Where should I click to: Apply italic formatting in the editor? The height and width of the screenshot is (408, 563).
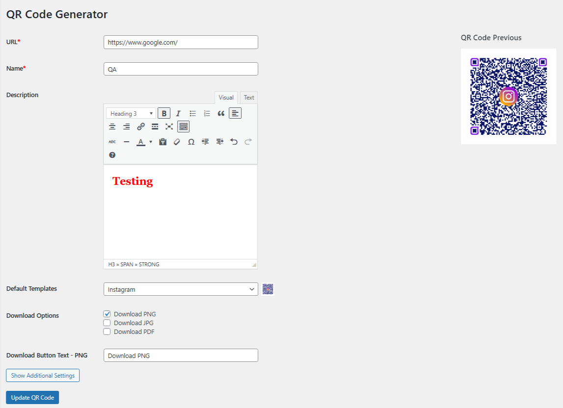178,113
